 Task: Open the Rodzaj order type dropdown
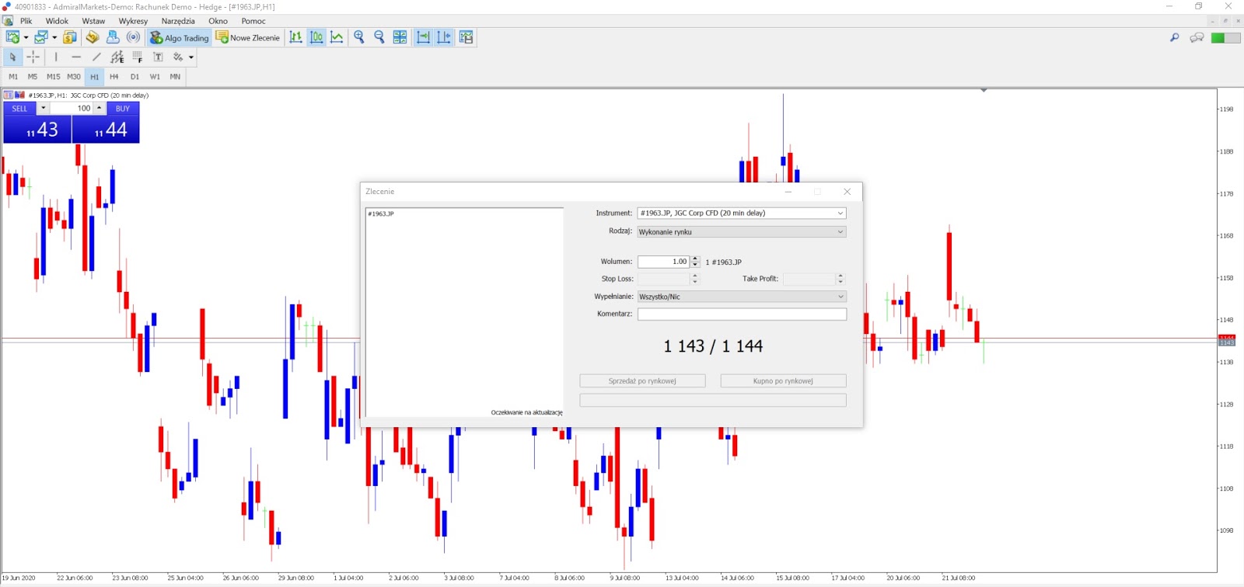tap(742, 231)
